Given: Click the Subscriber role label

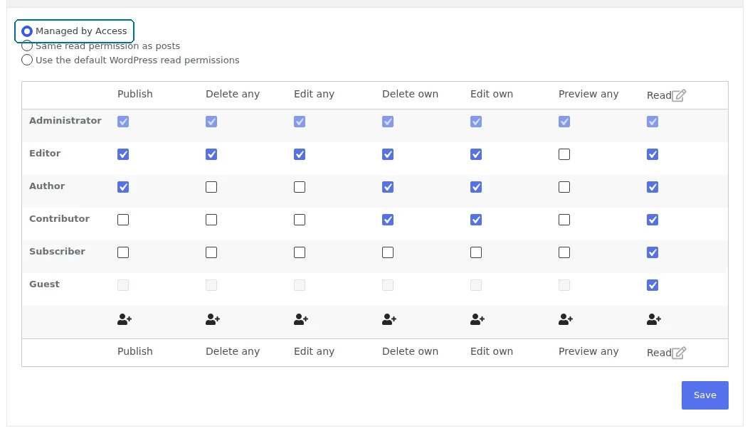Looking at the screenshot, I should pyautogui.click(x=58, y=252).
